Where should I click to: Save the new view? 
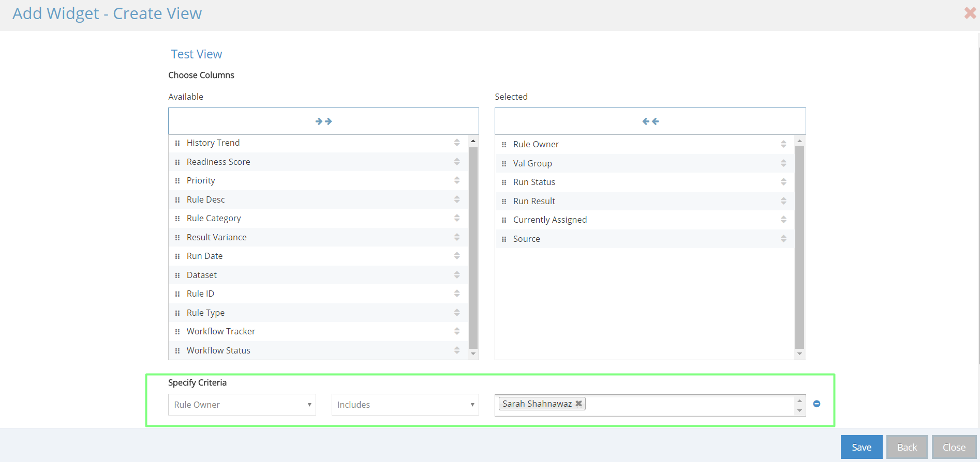point(862,447)
